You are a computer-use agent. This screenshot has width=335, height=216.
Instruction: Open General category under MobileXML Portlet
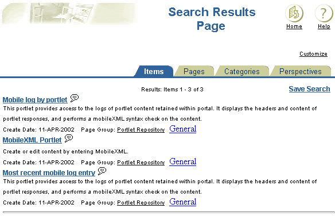[182, 161]
